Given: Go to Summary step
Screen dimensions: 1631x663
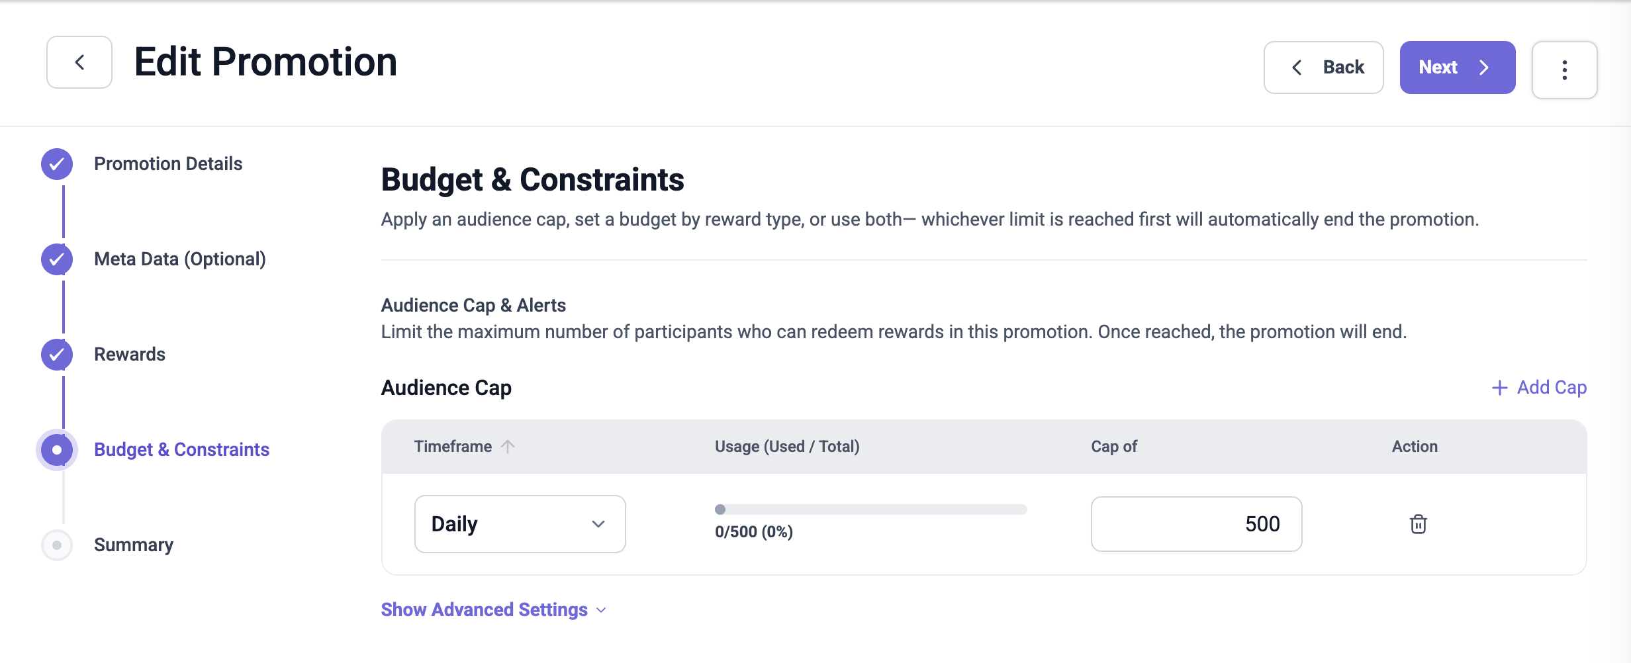Looking at the screenshot, I should [x=134, y=545].
